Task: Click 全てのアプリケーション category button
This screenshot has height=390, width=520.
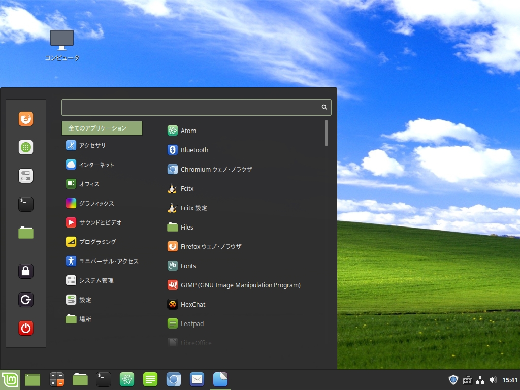Action: [102, 128]
